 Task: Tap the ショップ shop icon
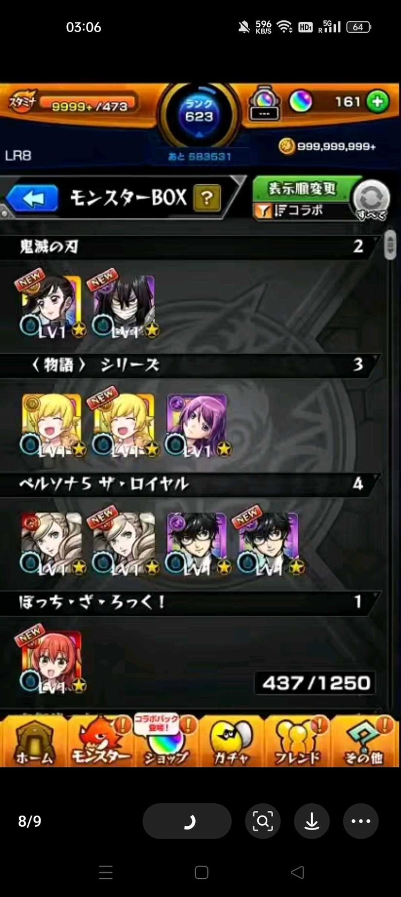(166, 742)
